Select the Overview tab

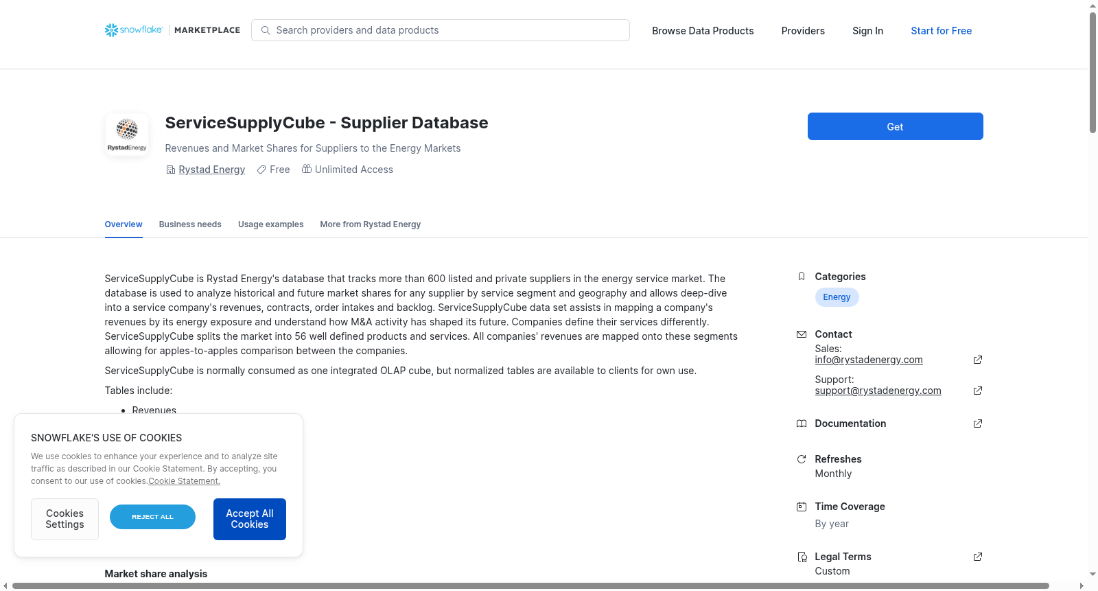124,224
